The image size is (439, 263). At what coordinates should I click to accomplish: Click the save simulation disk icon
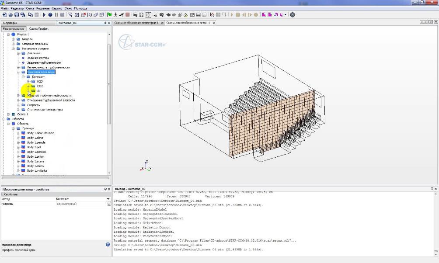coord(17,14)
